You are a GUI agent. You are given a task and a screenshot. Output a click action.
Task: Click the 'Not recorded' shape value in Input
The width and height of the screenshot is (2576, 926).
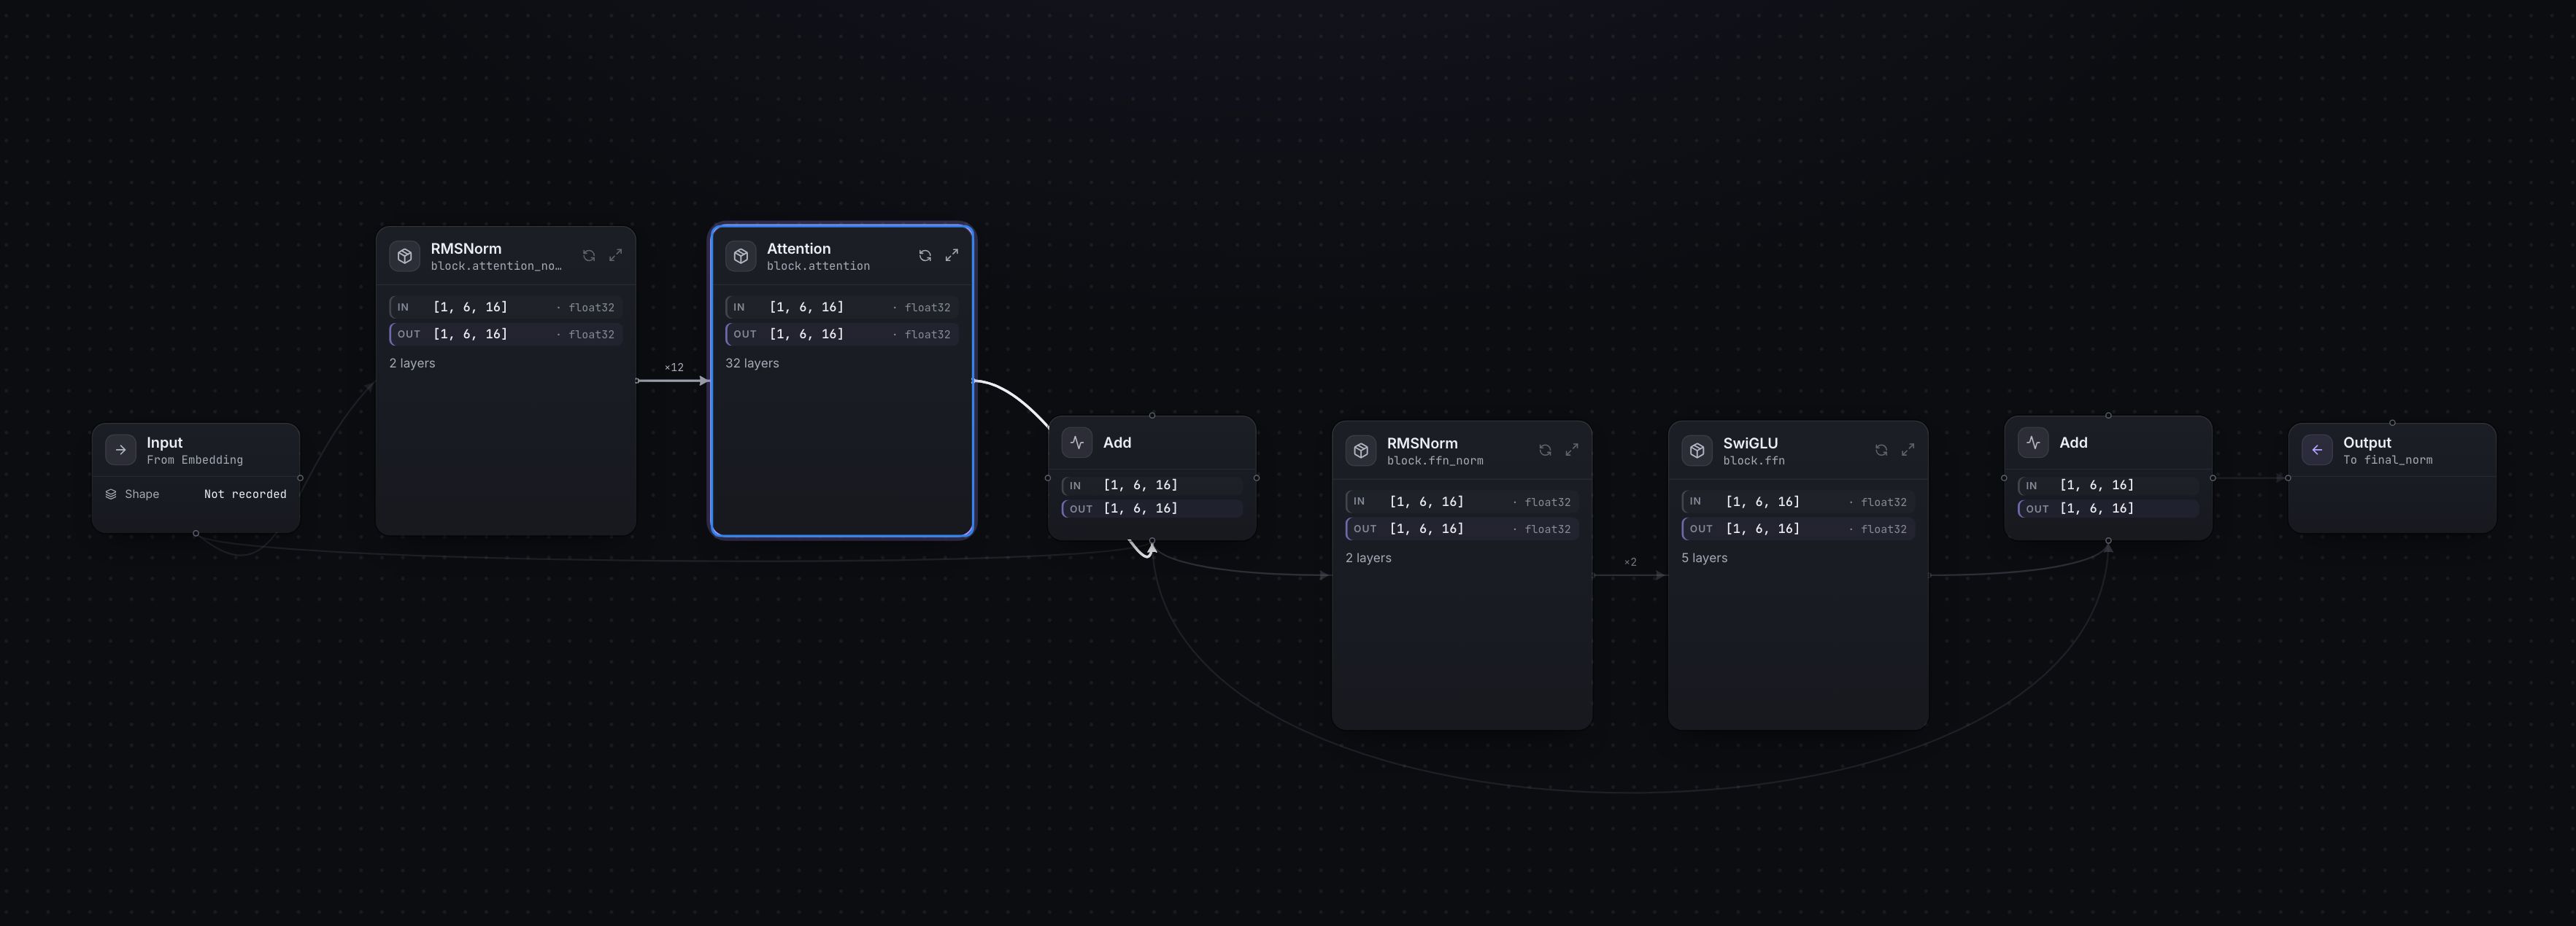pyautogui.click(x=245, y=494)
